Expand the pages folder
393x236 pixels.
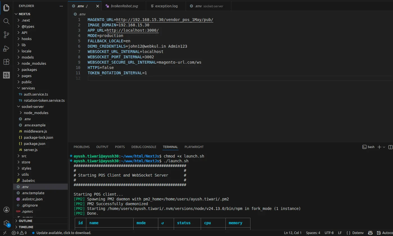40,76
